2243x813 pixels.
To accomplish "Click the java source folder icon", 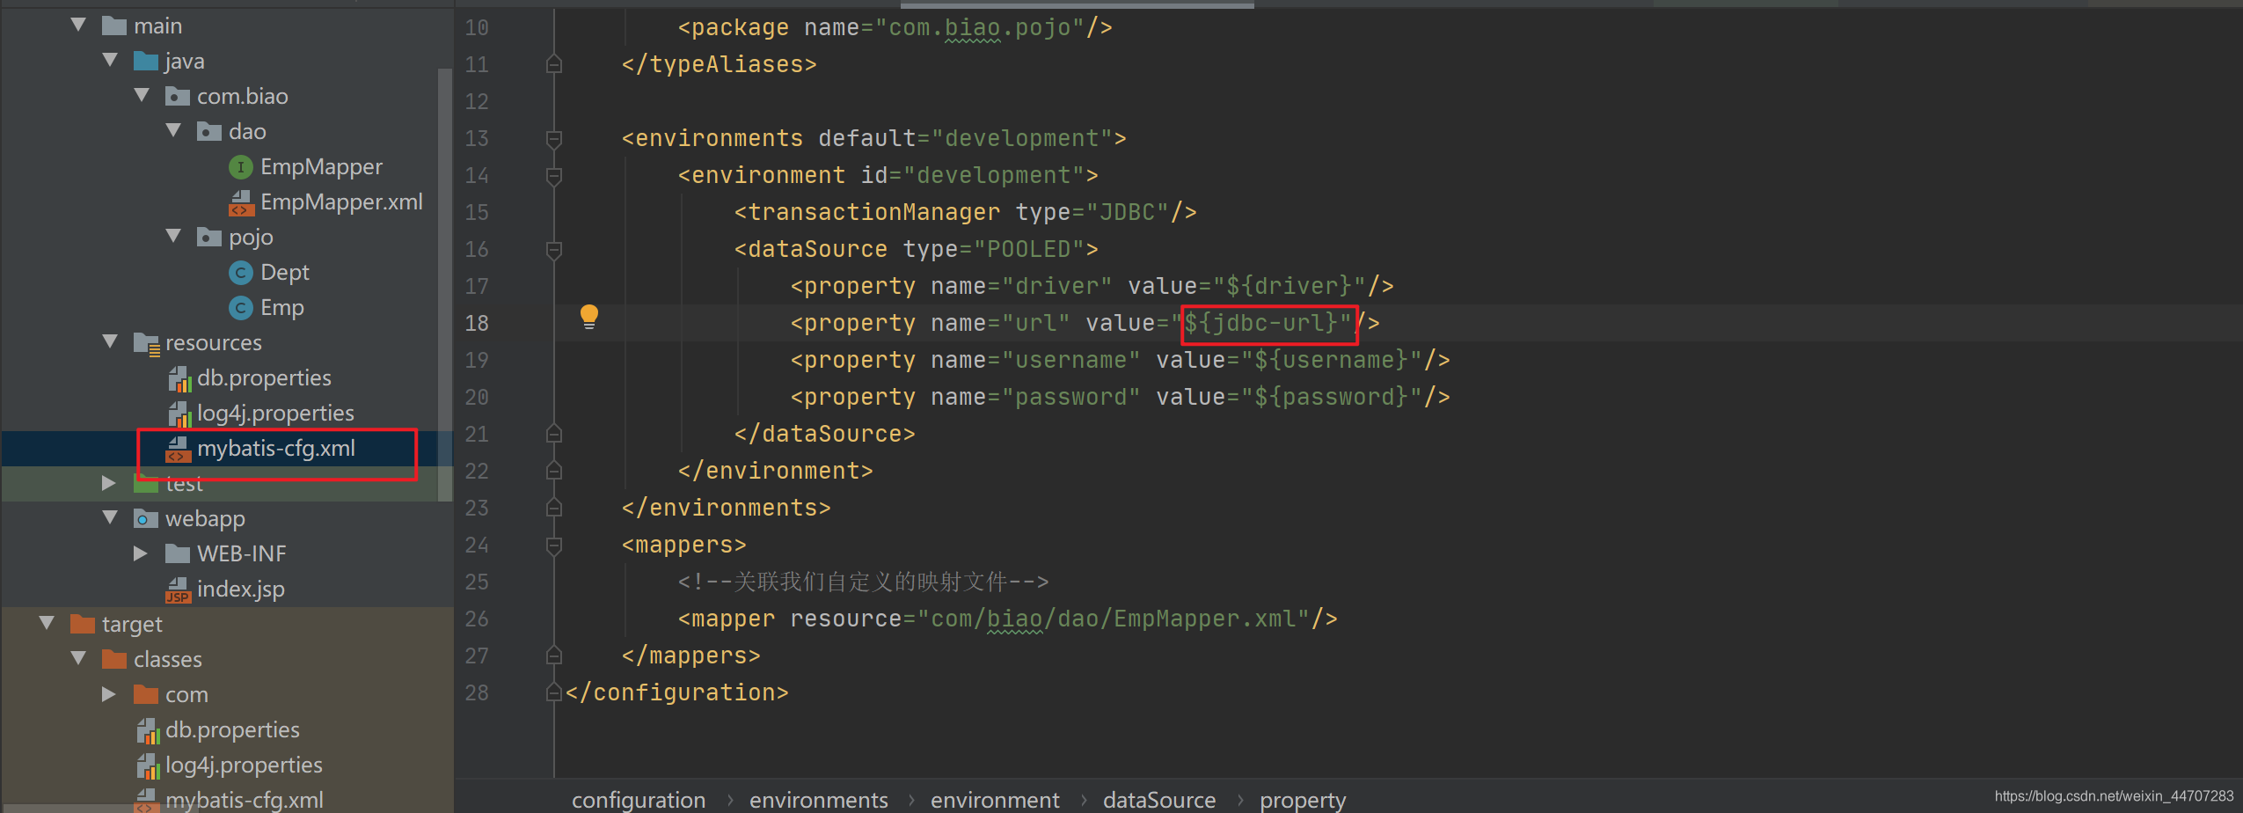I will pos(146,62).
